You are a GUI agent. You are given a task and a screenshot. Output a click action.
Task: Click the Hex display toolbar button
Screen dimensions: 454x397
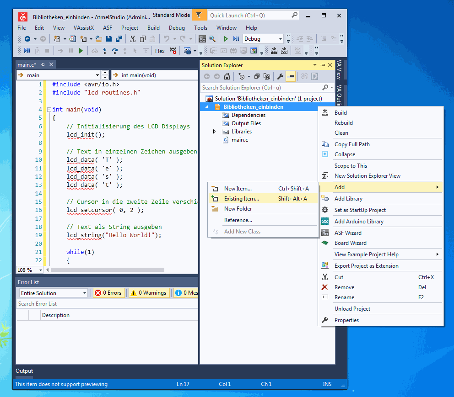[x=160, y=51]
